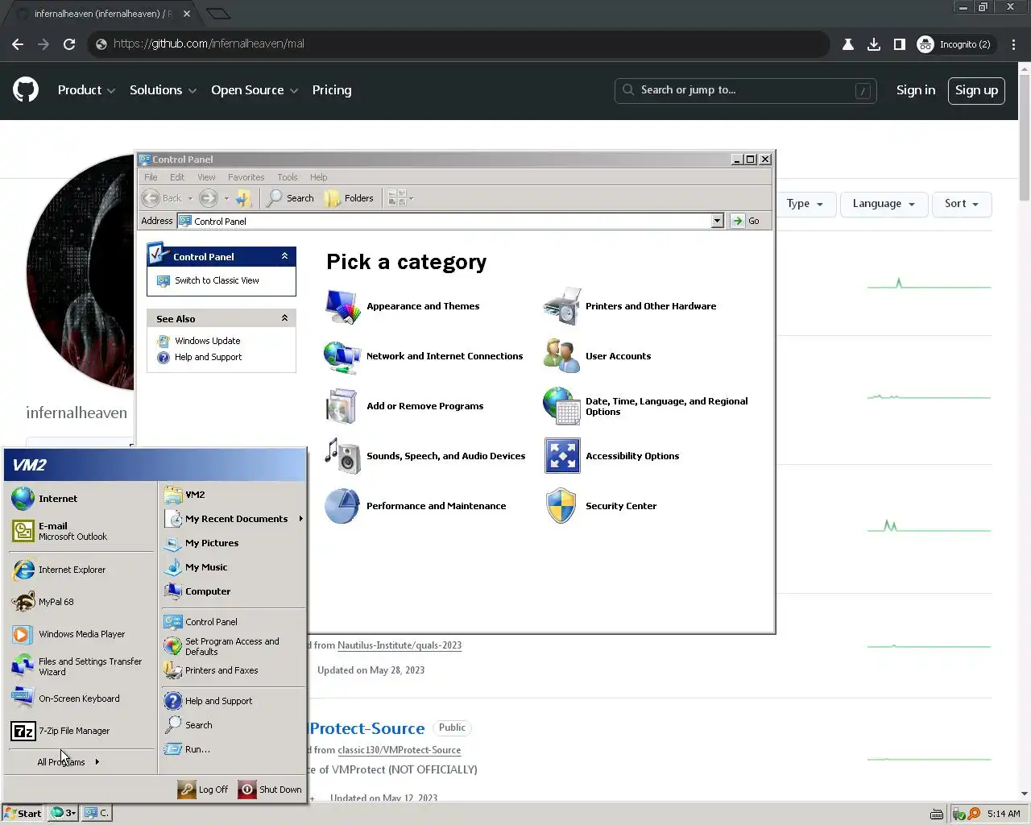Open User Accounts category icon
The height and width of the screenshot is (825, 1031).
point(561,356)
